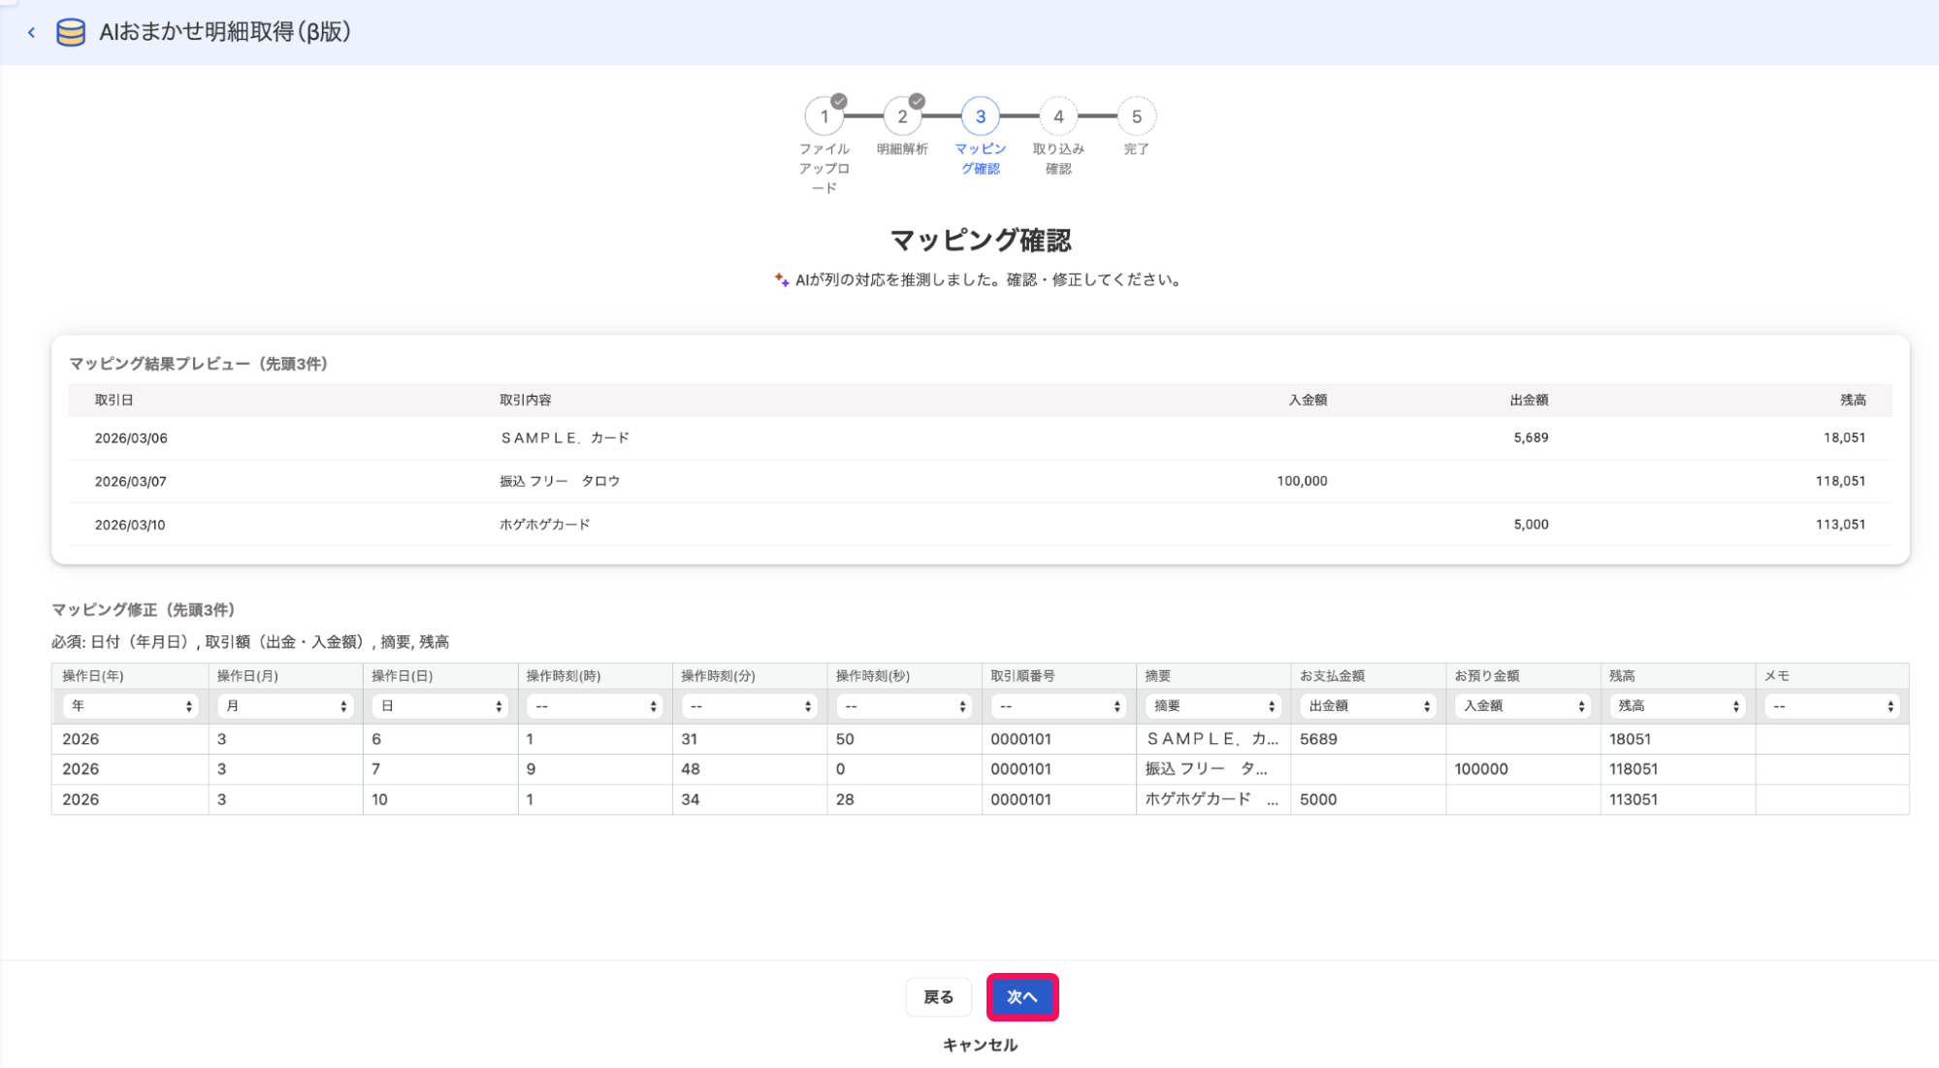Viewport: 1939px width, 1068px height.
Task: Click the 5,000 withdrawal amount in preview
Action: click(x=1531, y=525)
